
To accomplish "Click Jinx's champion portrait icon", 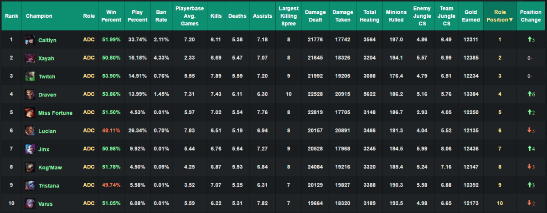I will [x=30, y=149].
